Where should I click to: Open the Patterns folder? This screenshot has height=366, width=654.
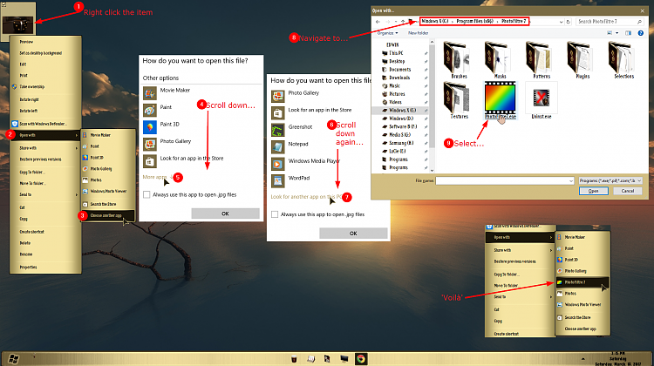click(541, 58)
